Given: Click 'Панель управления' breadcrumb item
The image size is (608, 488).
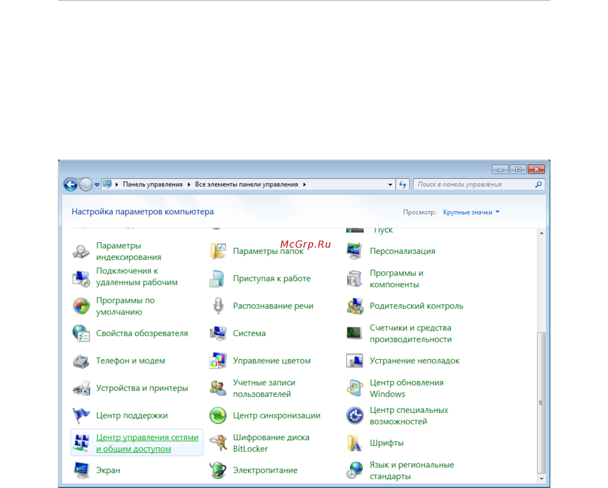Looking at the screenshot, I should pos(153,184).
